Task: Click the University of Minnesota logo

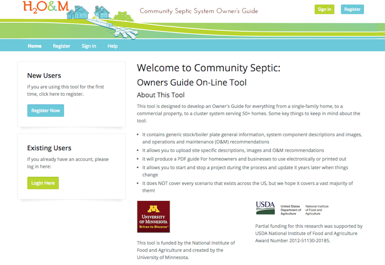Action: [153, 216]
